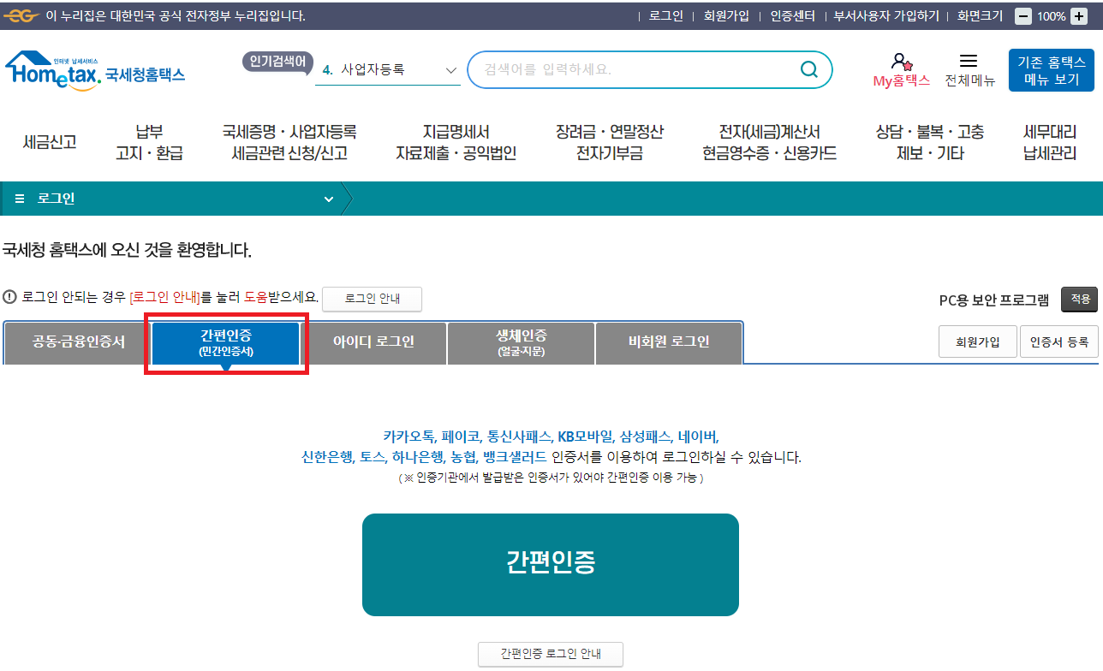
Task: Click the large 간편인증 login button
Action: pyautogui.click(x=551, y=565)
